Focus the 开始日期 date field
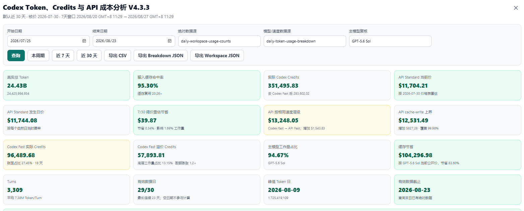Image resolution: width=524 pixels, height=211 pixels. coord(49,41)
